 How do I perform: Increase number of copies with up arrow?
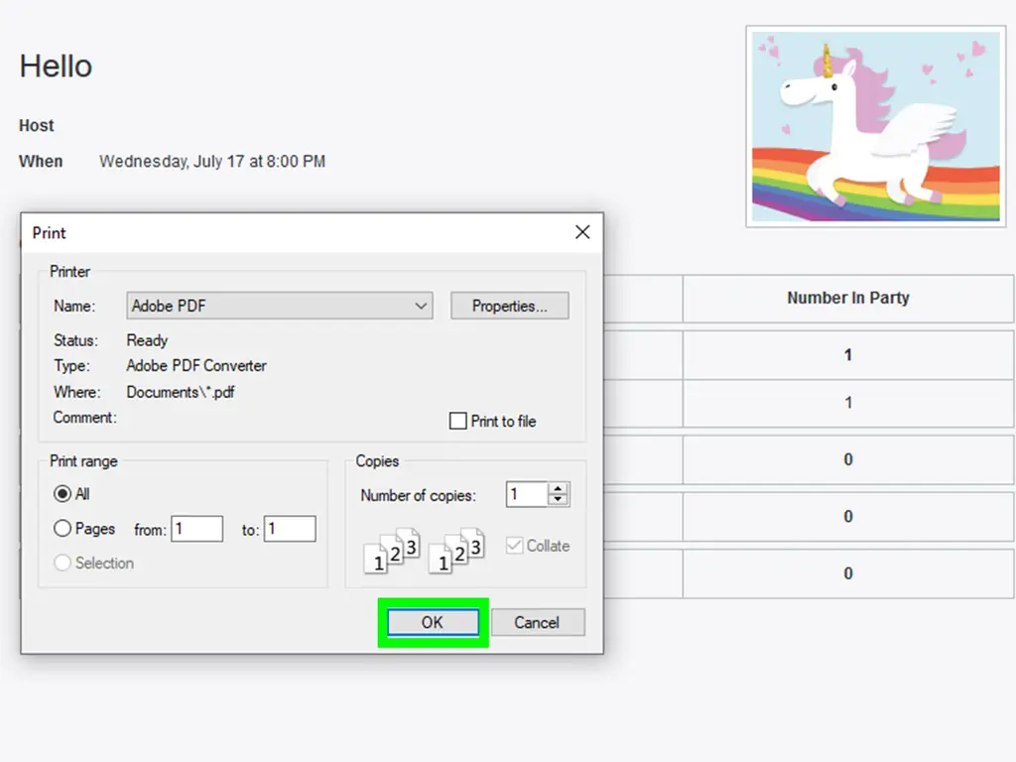pyautogui.click(x=559, y=488)
